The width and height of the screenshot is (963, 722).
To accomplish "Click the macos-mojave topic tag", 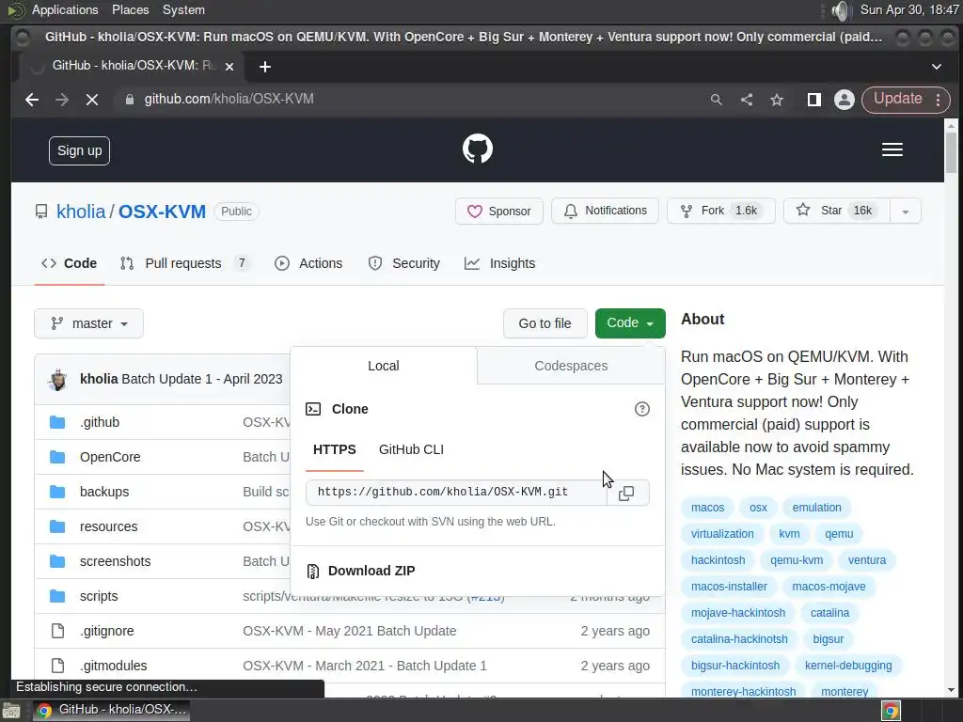I will (829, 587).
